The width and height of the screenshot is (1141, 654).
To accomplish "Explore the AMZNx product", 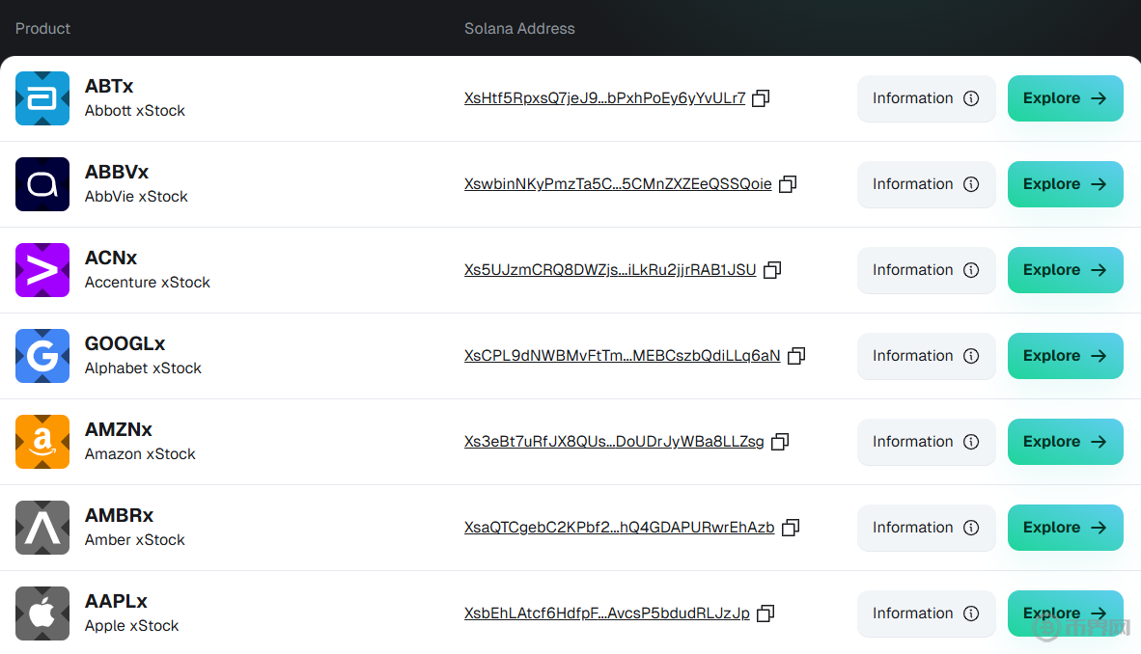I will [1065, 442].
